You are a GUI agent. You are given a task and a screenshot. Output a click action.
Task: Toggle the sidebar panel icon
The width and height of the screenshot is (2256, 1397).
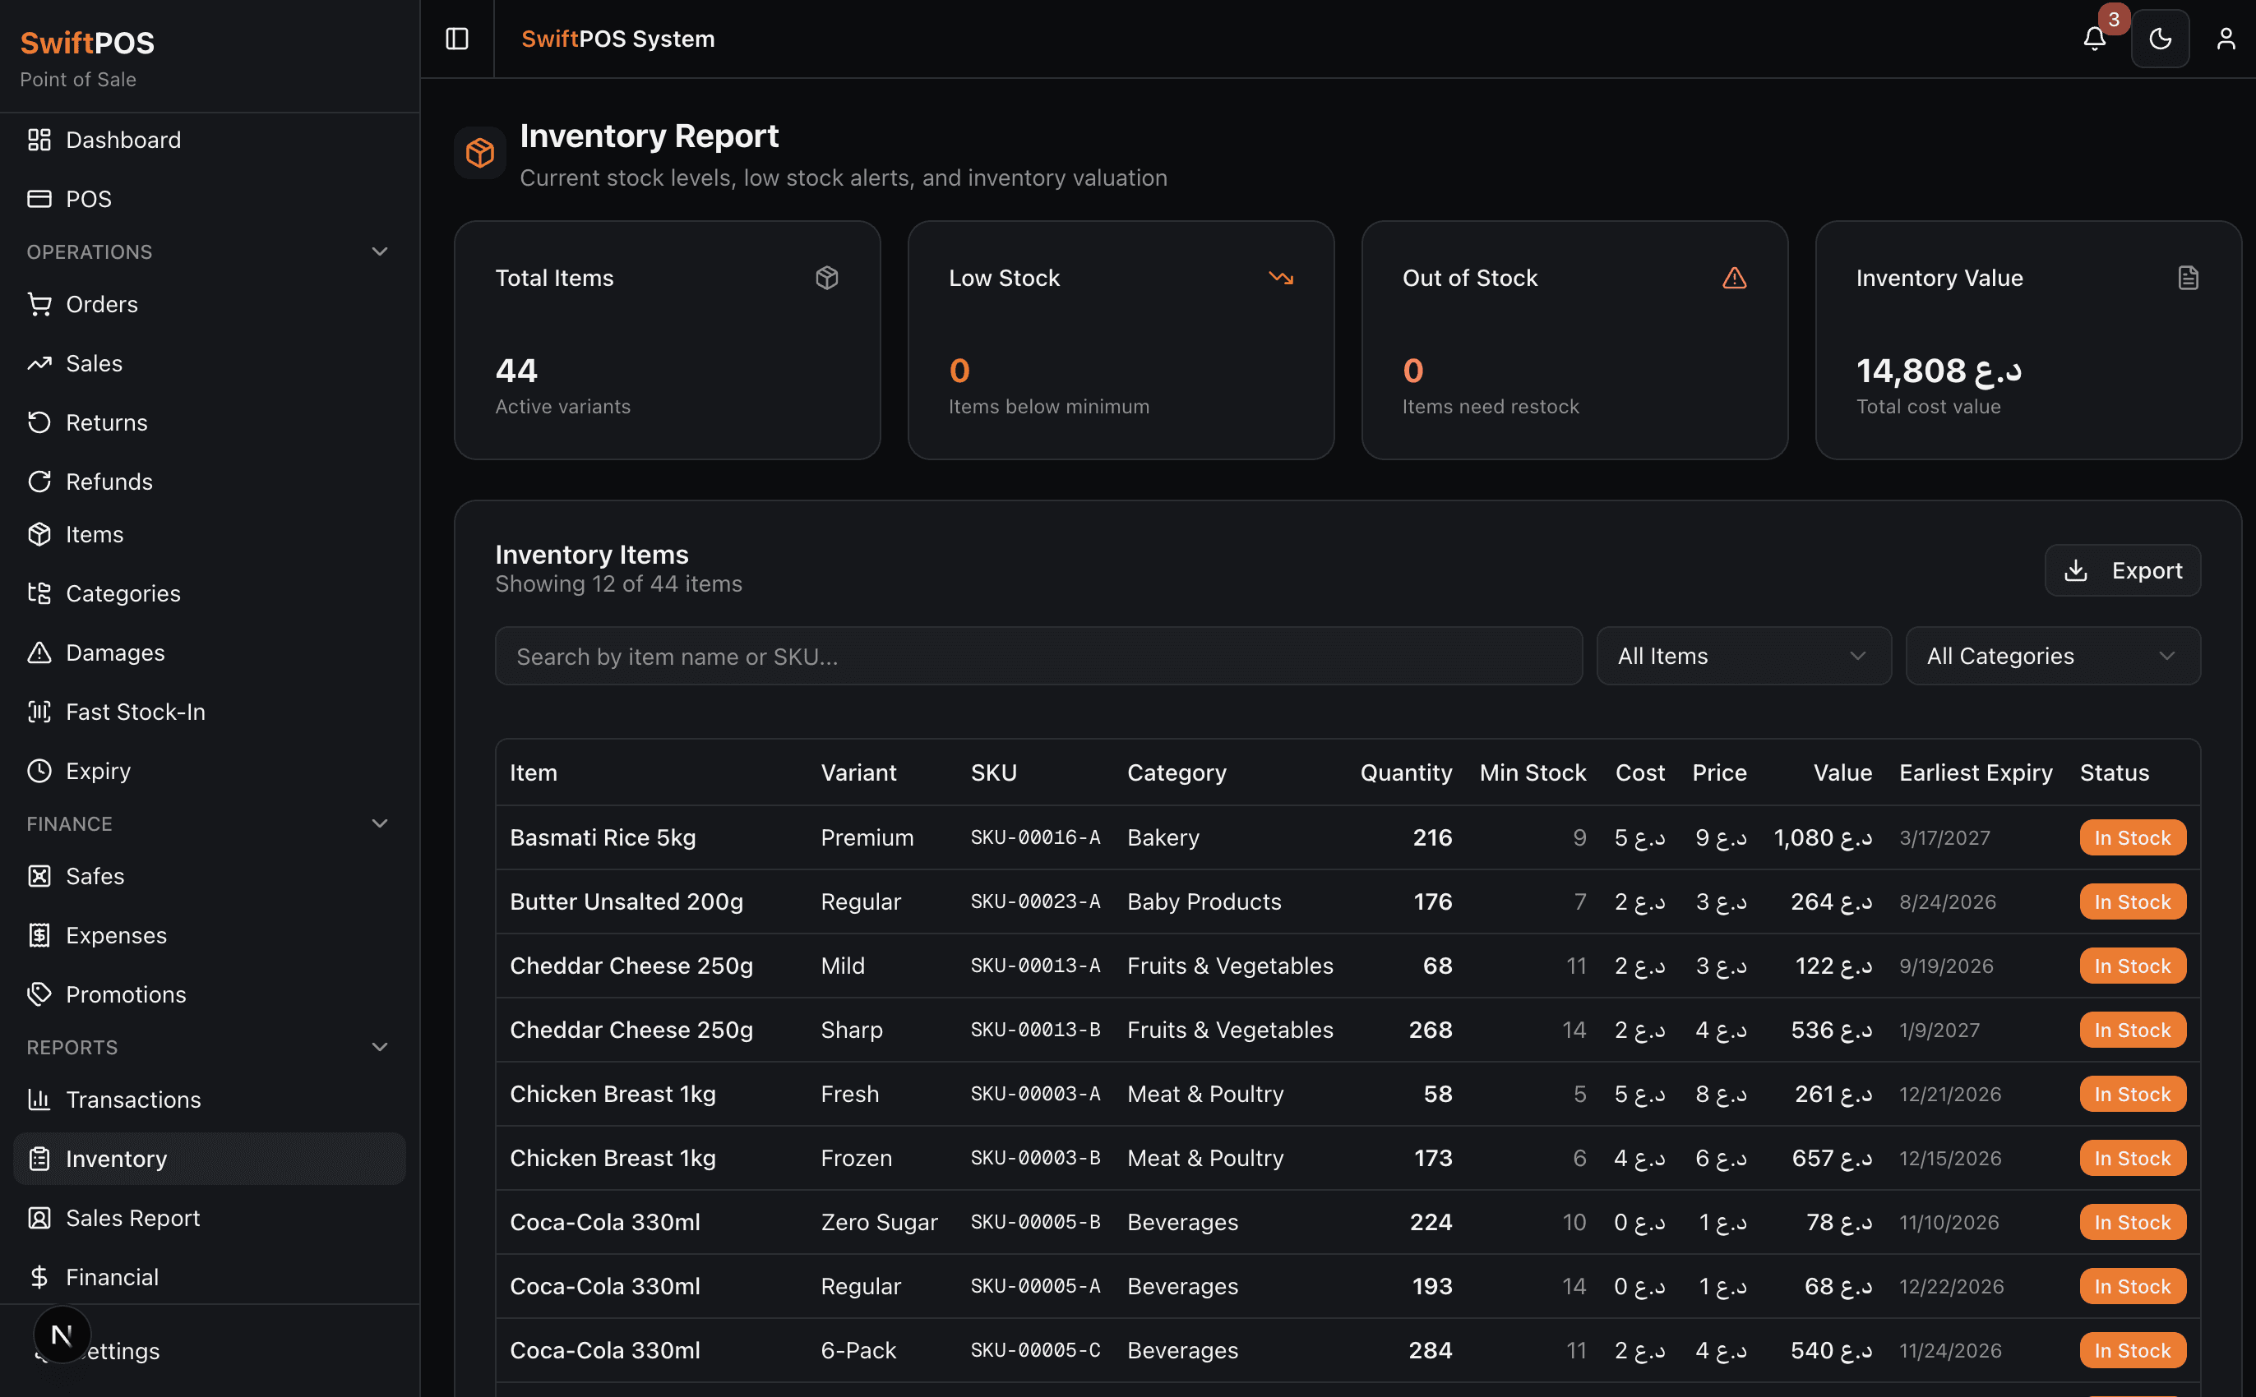coord(456,39)
